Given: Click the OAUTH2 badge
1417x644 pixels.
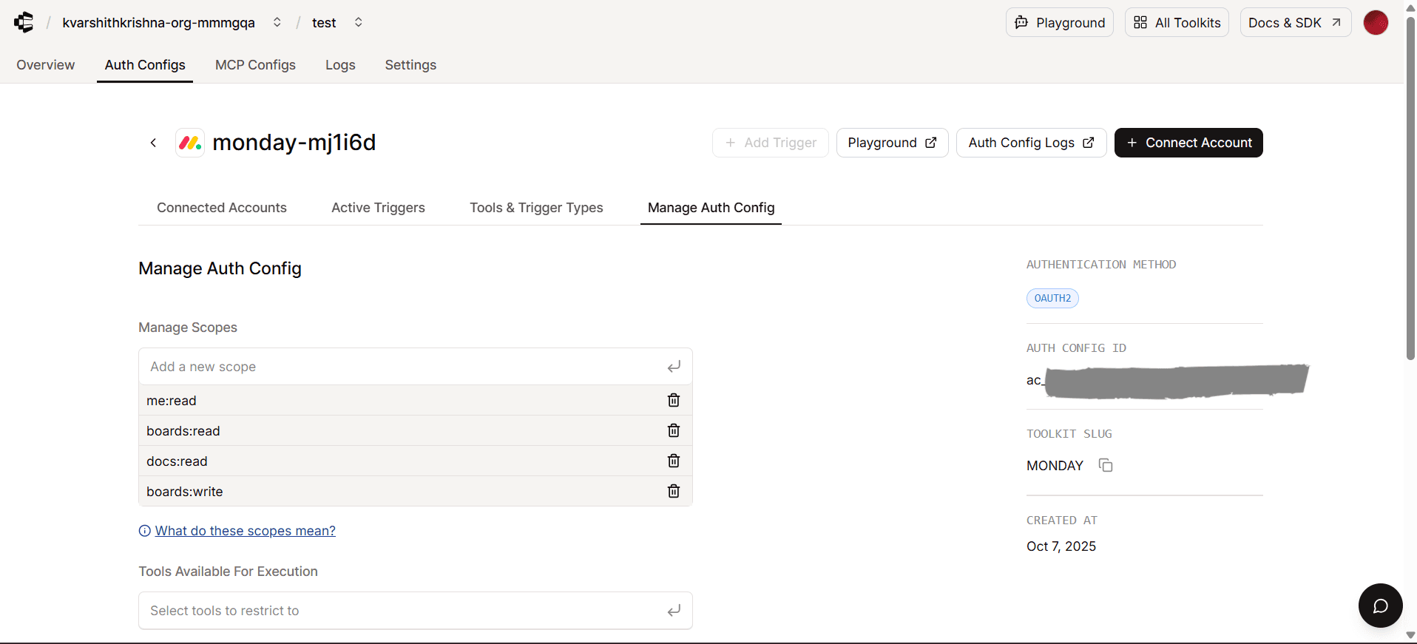Looking at the screenshot, I should click(x=1052, y=298).
